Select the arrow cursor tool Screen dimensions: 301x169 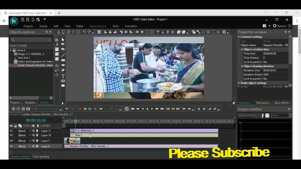63,39
